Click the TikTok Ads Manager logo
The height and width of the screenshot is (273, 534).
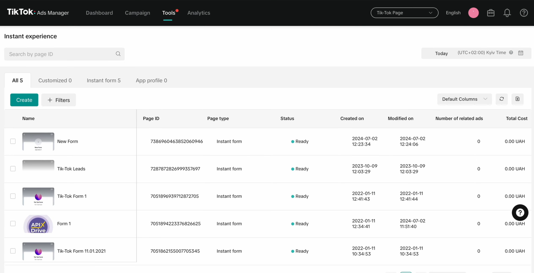pos(38,12)
